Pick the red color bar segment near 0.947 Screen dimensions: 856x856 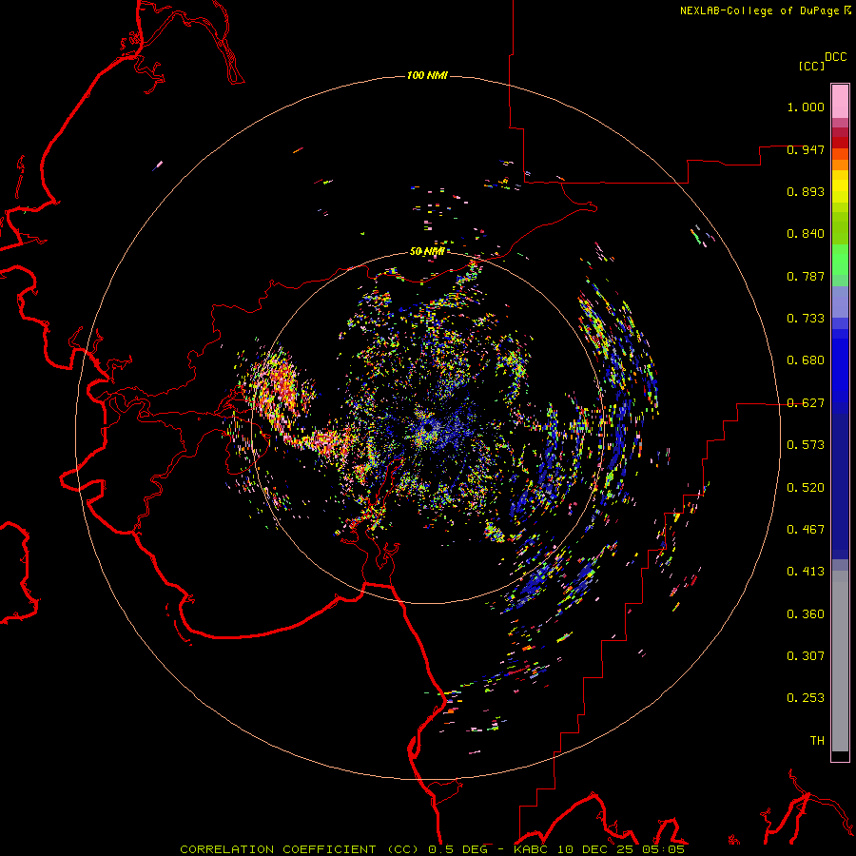(840, 143)
